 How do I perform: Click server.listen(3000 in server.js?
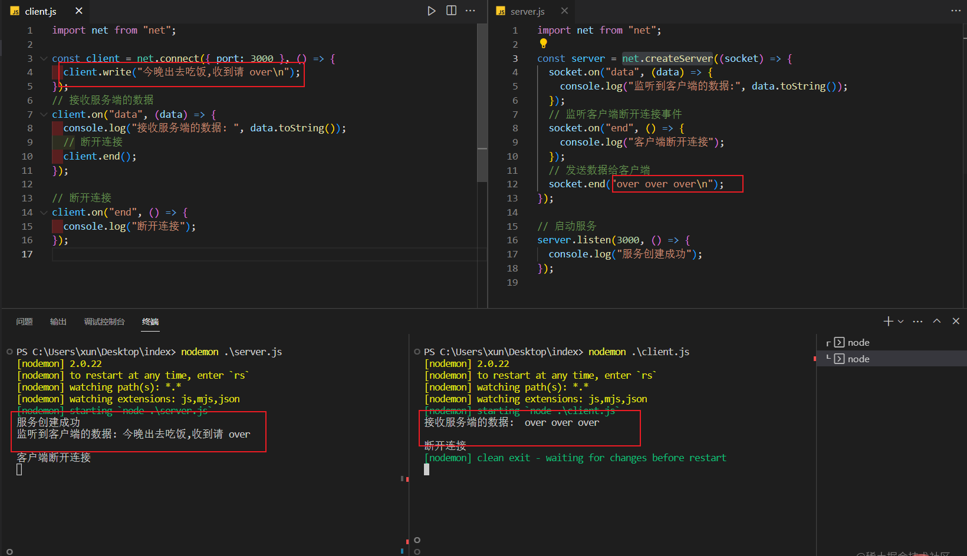[x=591, y=240]
